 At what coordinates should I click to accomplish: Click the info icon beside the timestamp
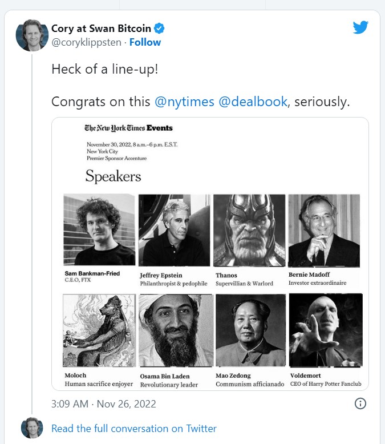pyautogui.click(x=360, y=403)
